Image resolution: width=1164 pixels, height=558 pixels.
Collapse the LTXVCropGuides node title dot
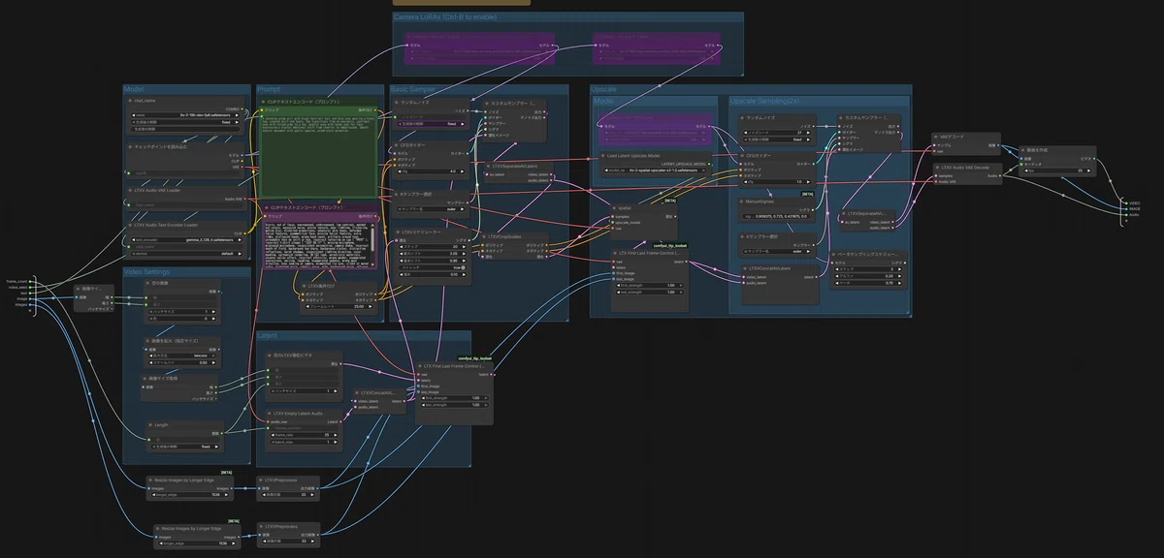point(484,236)
